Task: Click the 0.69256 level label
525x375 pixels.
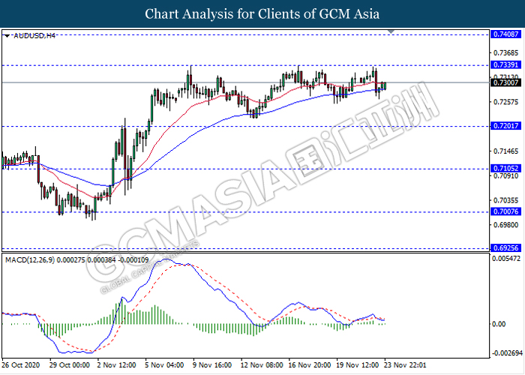Action: (x=505, y=247)
